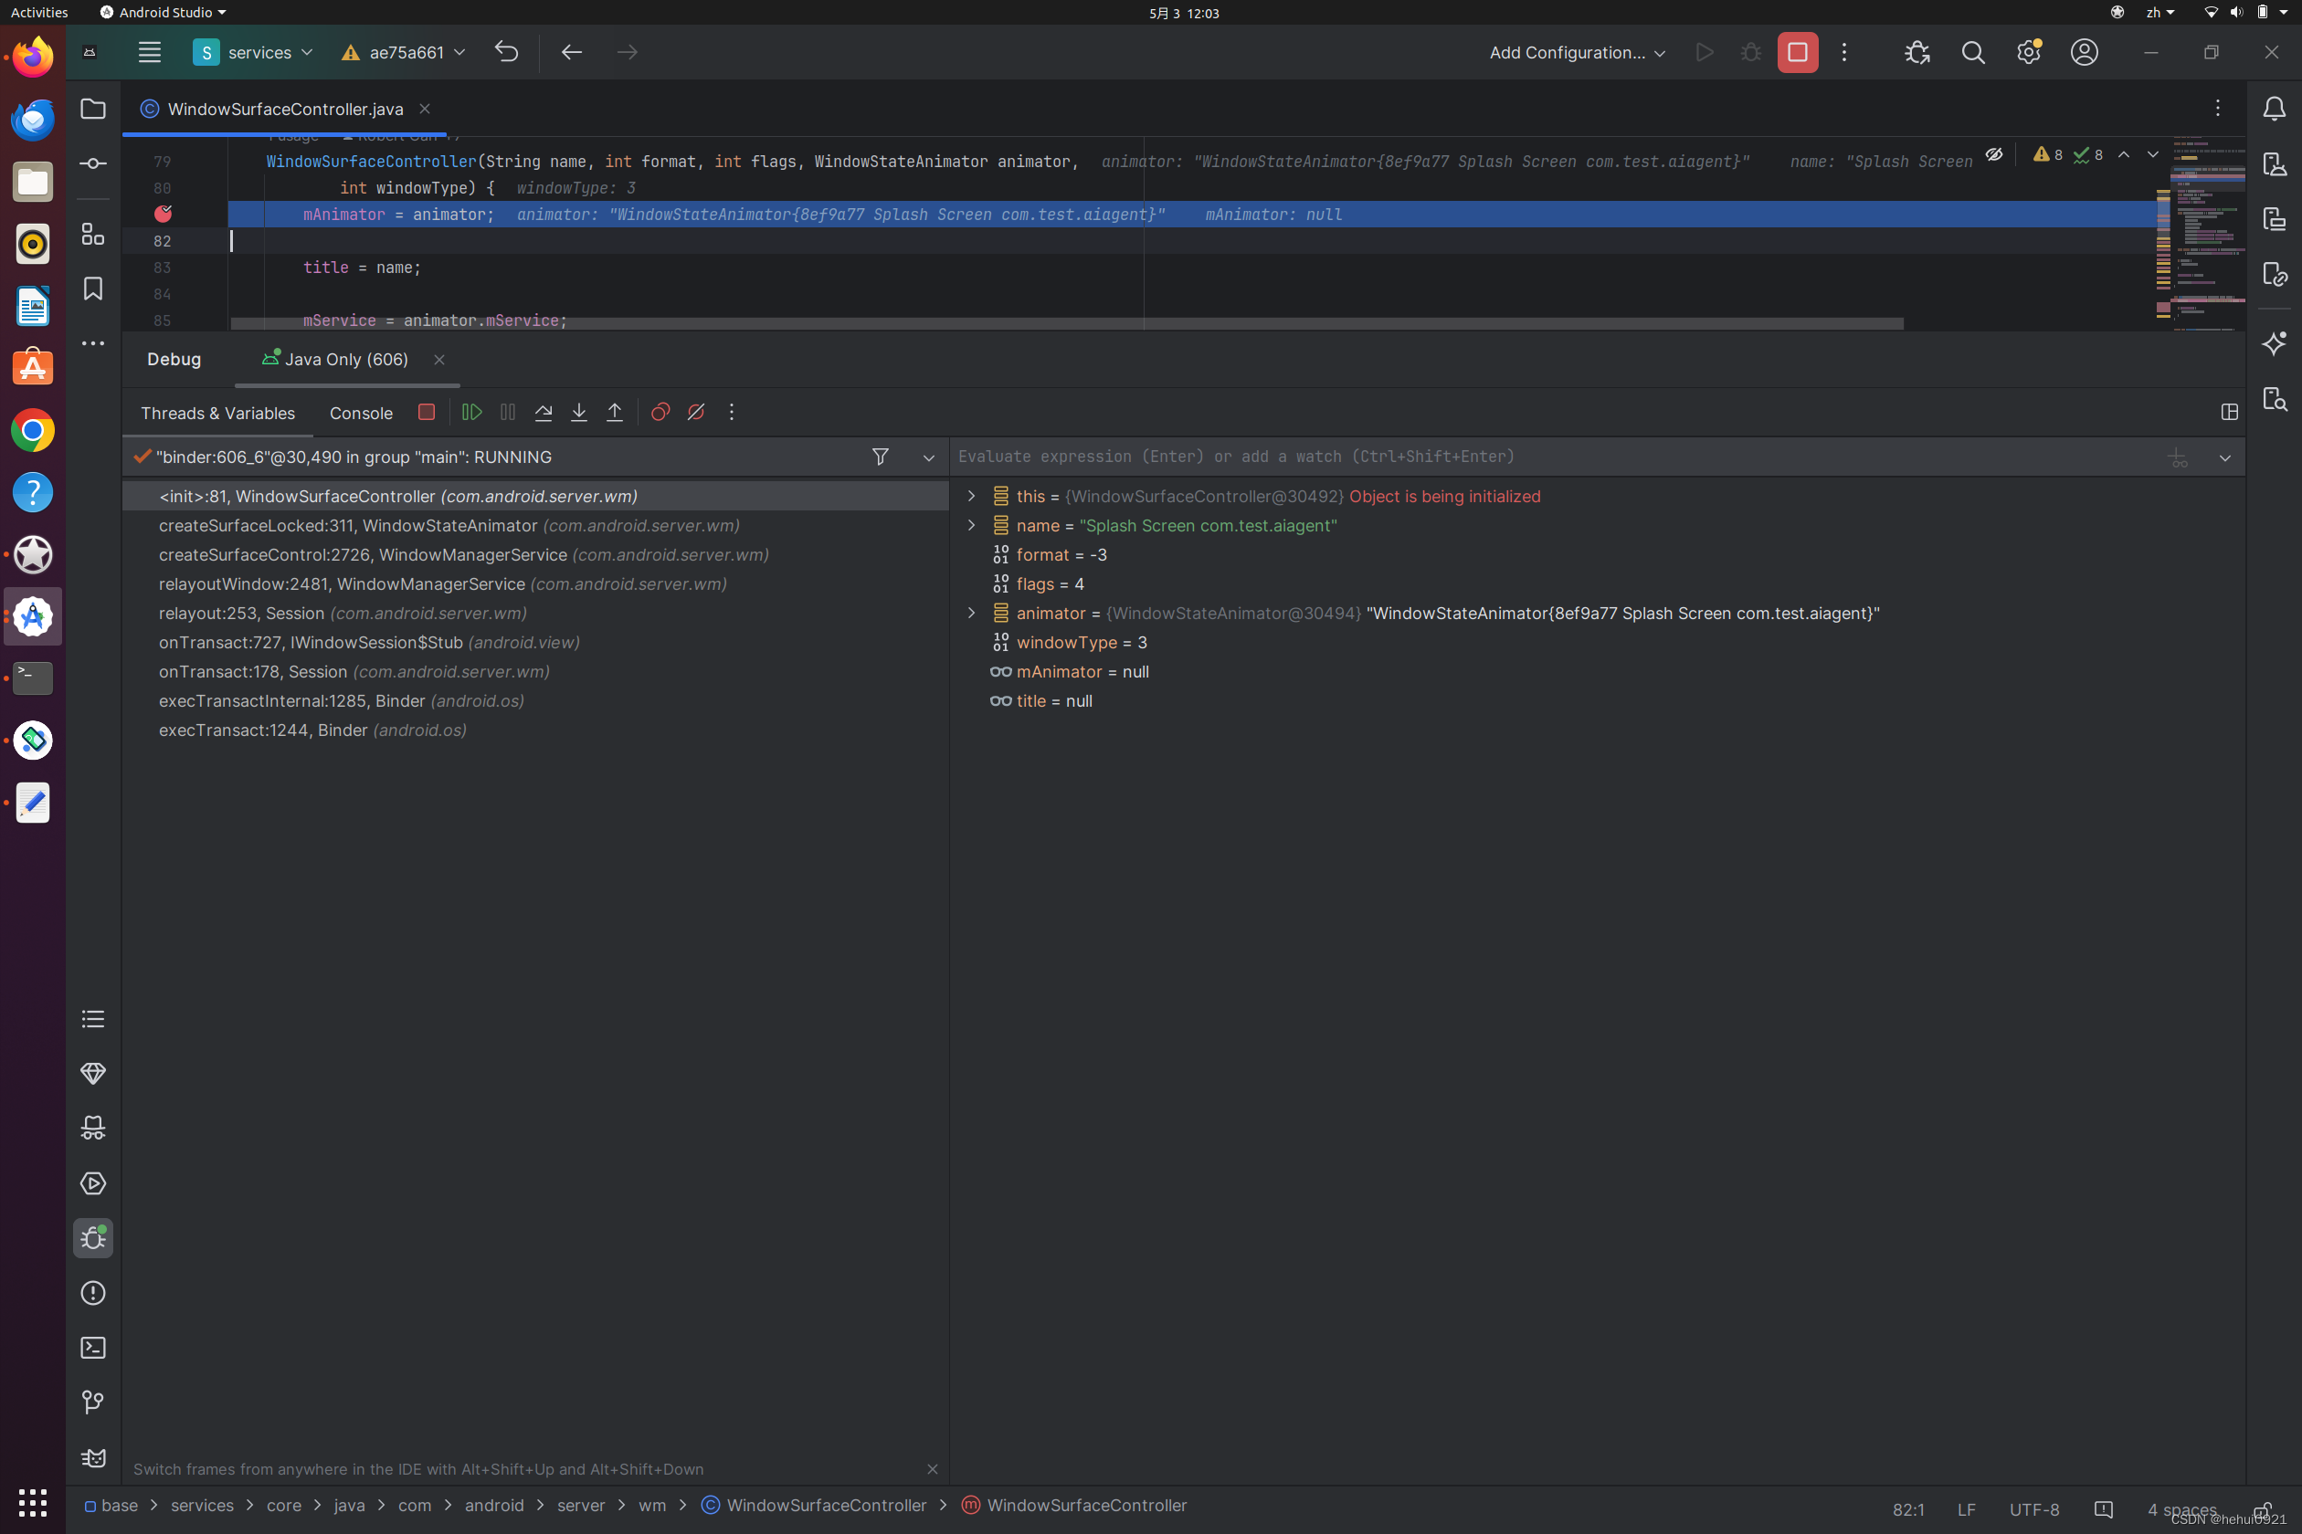Toggle Mute Breakpoints in debug toolbar

pyautogui.click(x=696, y=412)
